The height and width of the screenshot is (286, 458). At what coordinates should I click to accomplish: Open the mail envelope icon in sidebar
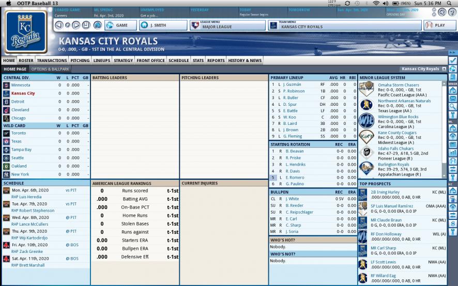453,99
